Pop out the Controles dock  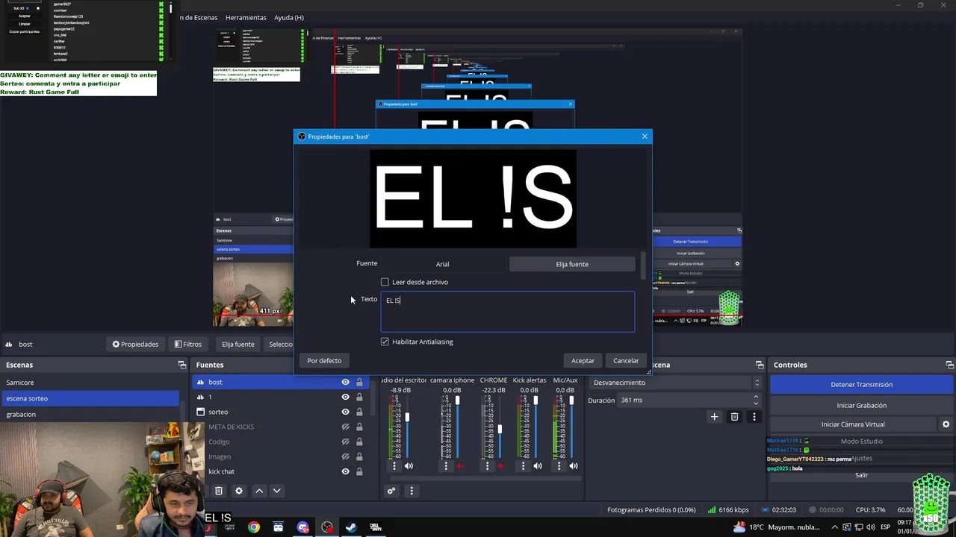point(950,365)
